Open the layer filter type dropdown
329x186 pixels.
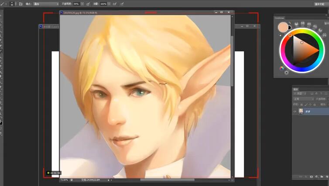point(300,93)
